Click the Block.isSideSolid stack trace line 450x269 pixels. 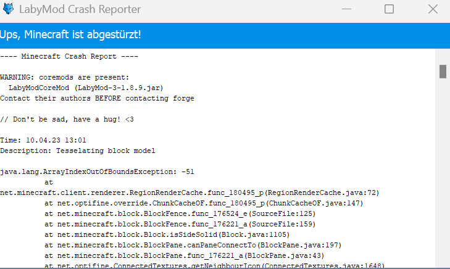coord(167,234)
